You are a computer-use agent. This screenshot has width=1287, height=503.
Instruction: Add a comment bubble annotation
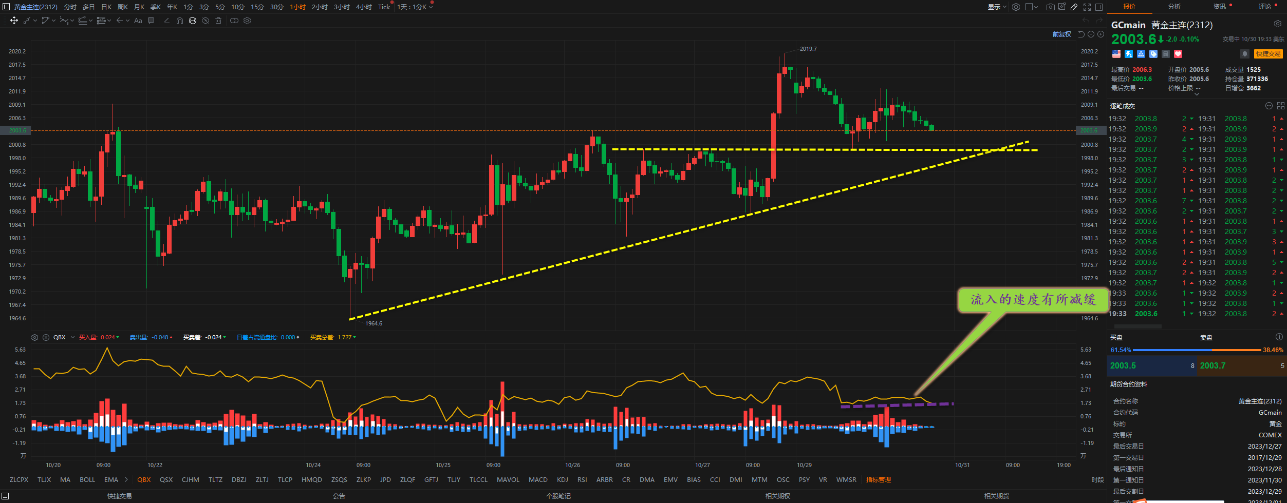pyautogui.click(x=151, y=21)
